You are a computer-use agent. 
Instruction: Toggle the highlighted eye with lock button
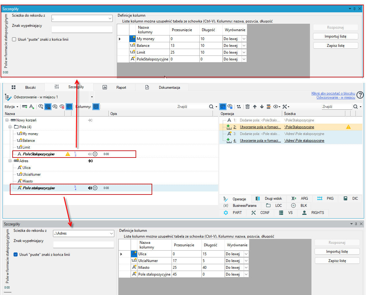click(48, 107)
